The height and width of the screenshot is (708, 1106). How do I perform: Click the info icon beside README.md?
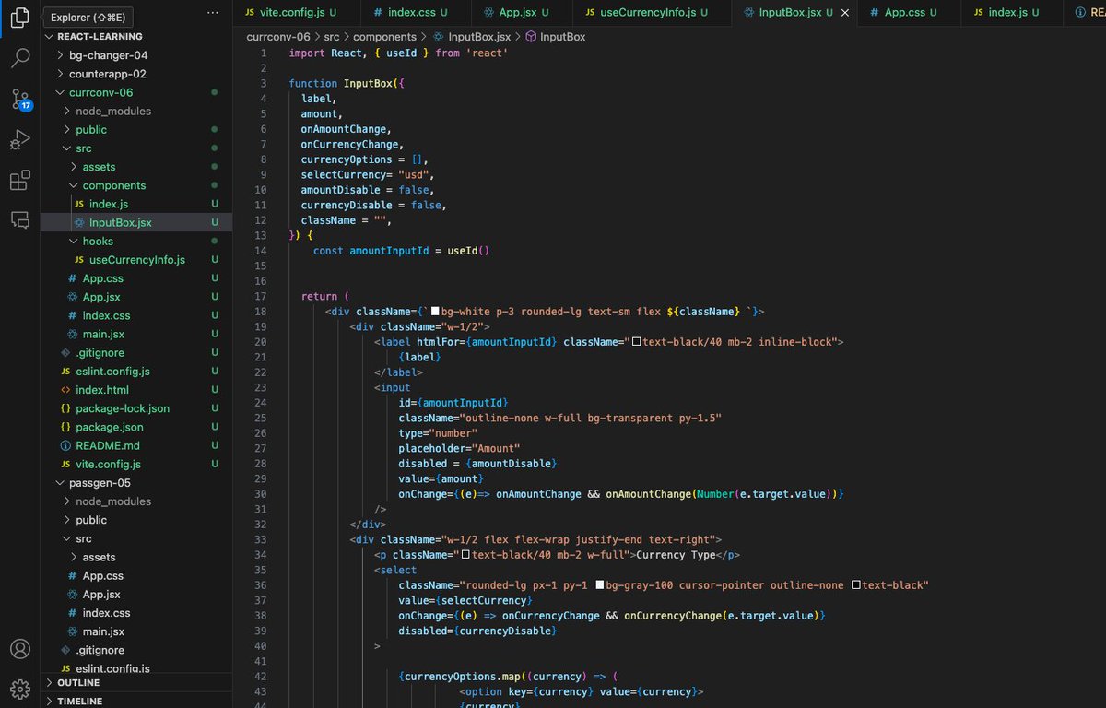(x=65, y=445)
